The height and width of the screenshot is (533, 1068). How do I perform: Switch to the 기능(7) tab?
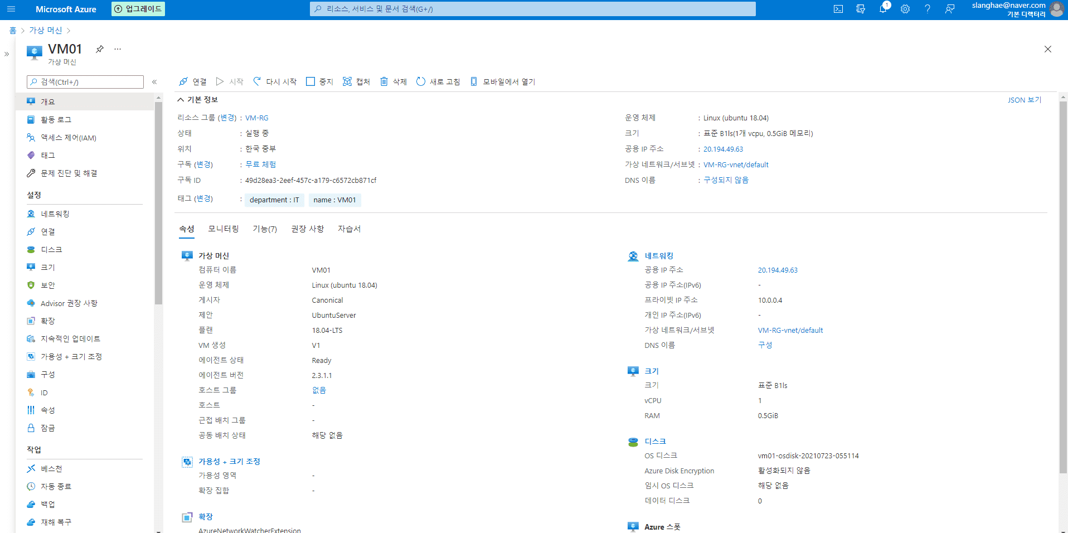pyautogui.click(x=265, y=229)
